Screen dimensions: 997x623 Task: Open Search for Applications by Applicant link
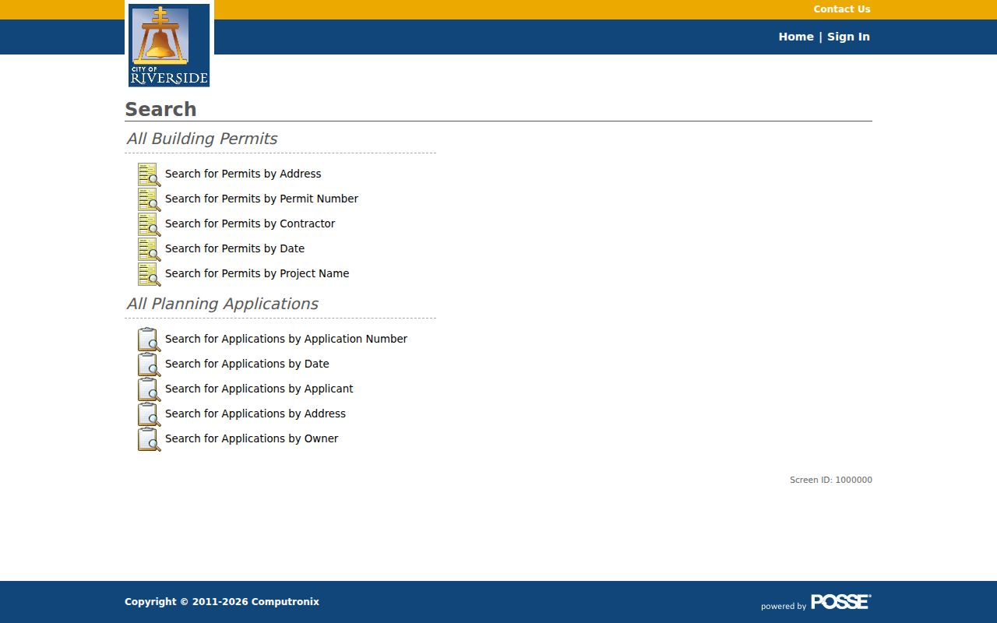click(x=259, y=389)
